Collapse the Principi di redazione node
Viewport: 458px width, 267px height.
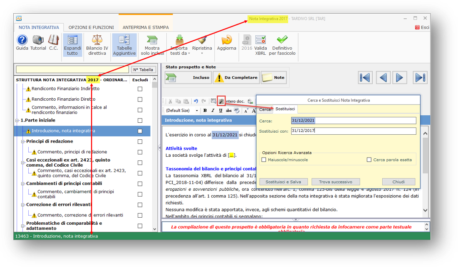click(23, 141)
